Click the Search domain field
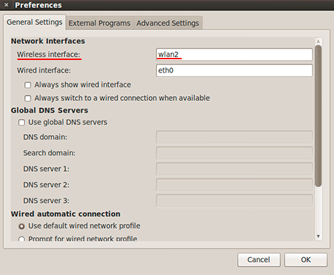 234,153
